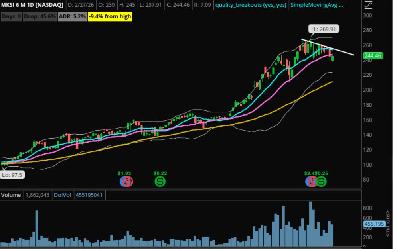Image resolution: width=393 pixels, height=249 pixels.
Task: Open the MKSI 6 M 1D symbol header
Action: (x=31, y=6)
